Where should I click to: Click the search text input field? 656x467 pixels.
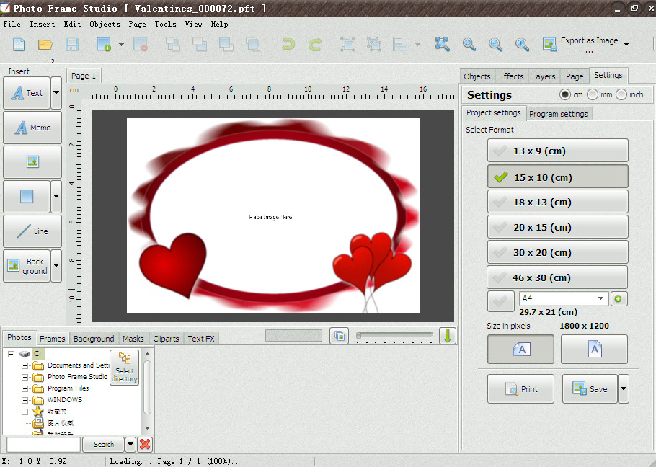(x=43, y=445)
